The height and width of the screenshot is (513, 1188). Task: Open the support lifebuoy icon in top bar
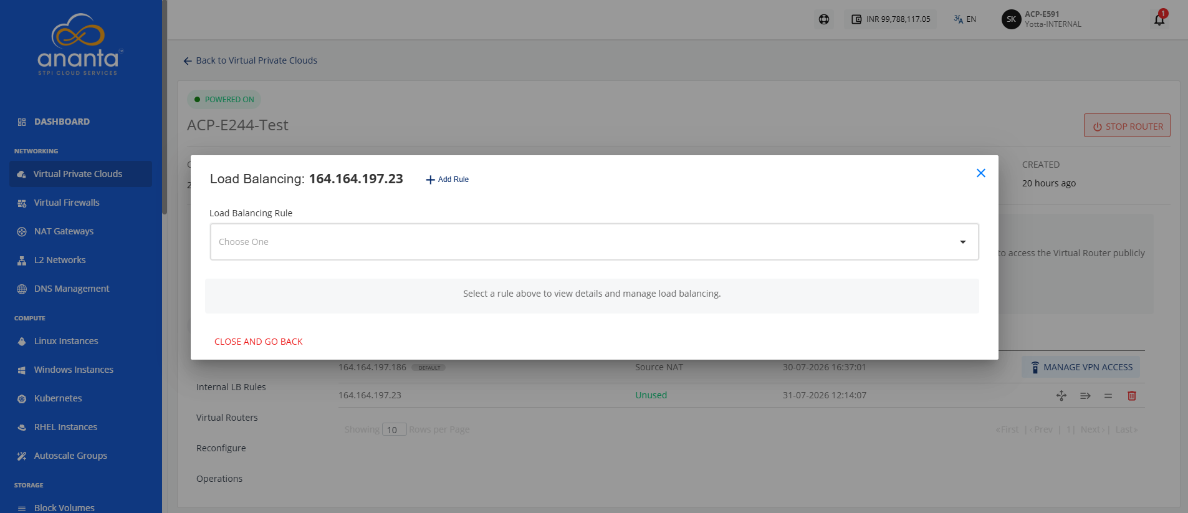coord(824,19)
